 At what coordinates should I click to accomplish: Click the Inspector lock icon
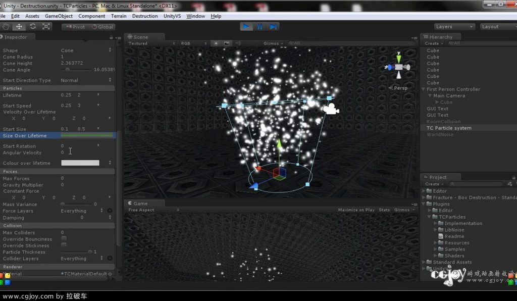(x=111, y=37)
